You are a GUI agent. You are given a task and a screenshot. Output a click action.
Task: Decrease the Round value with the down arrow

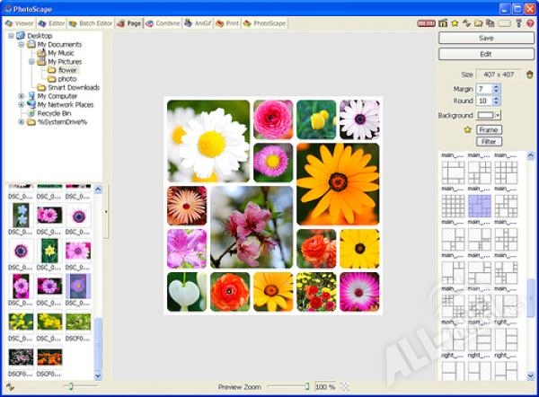[496, 103]
